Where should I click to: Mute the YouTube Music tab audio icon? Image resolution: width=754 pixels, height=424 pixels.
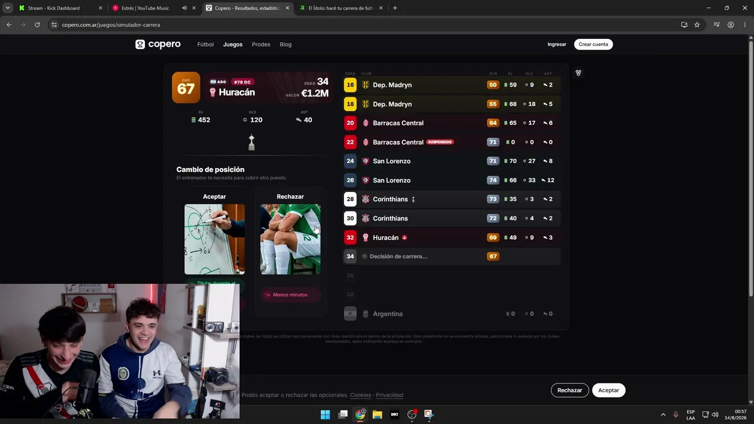tap(184, 8)
